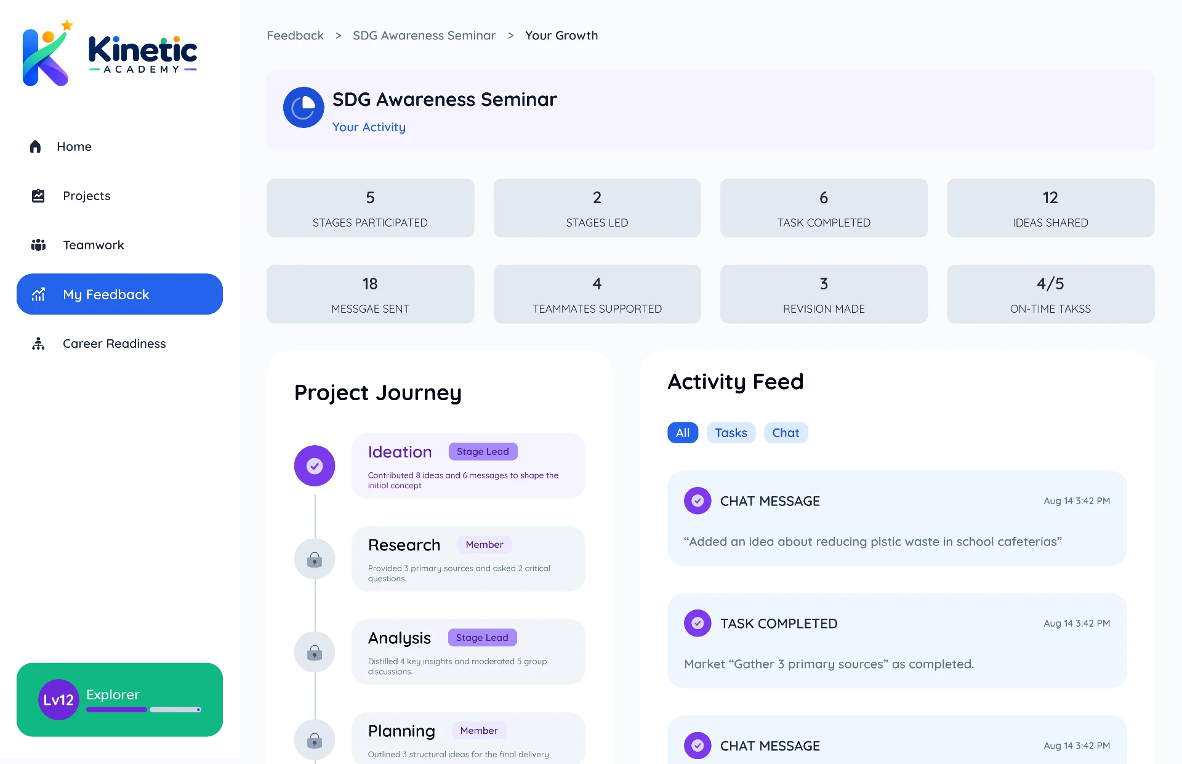Click the Ideas Shared stat card
Viewport: 1182px width, 764px height.
1050,208
